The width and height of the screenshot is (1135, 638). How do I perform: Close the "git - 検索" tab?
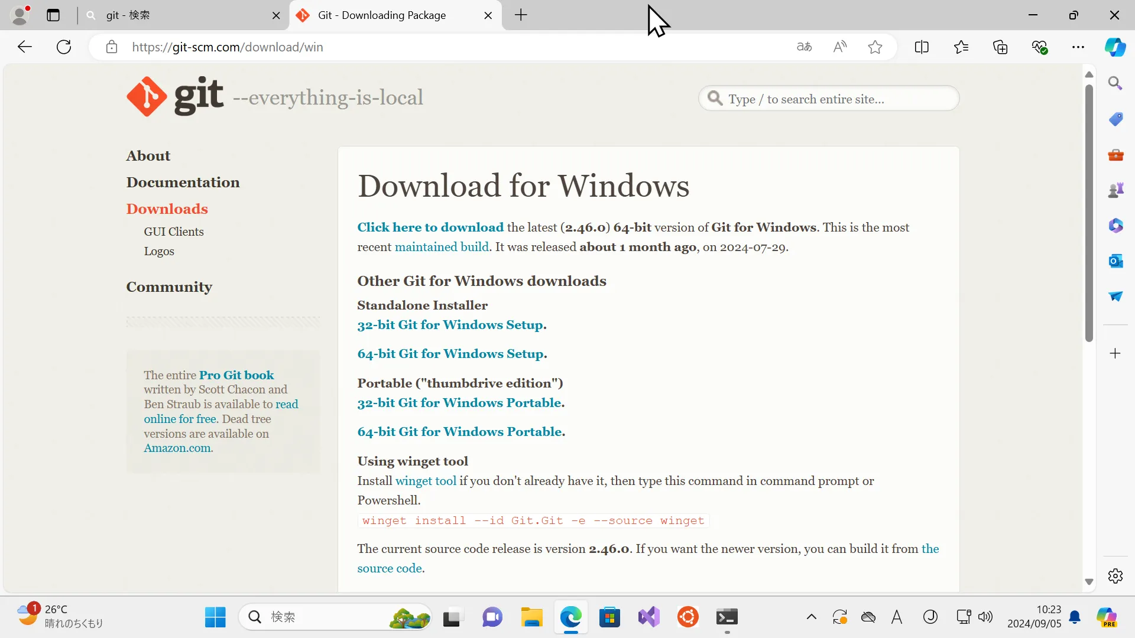click(x=276, y=15)
